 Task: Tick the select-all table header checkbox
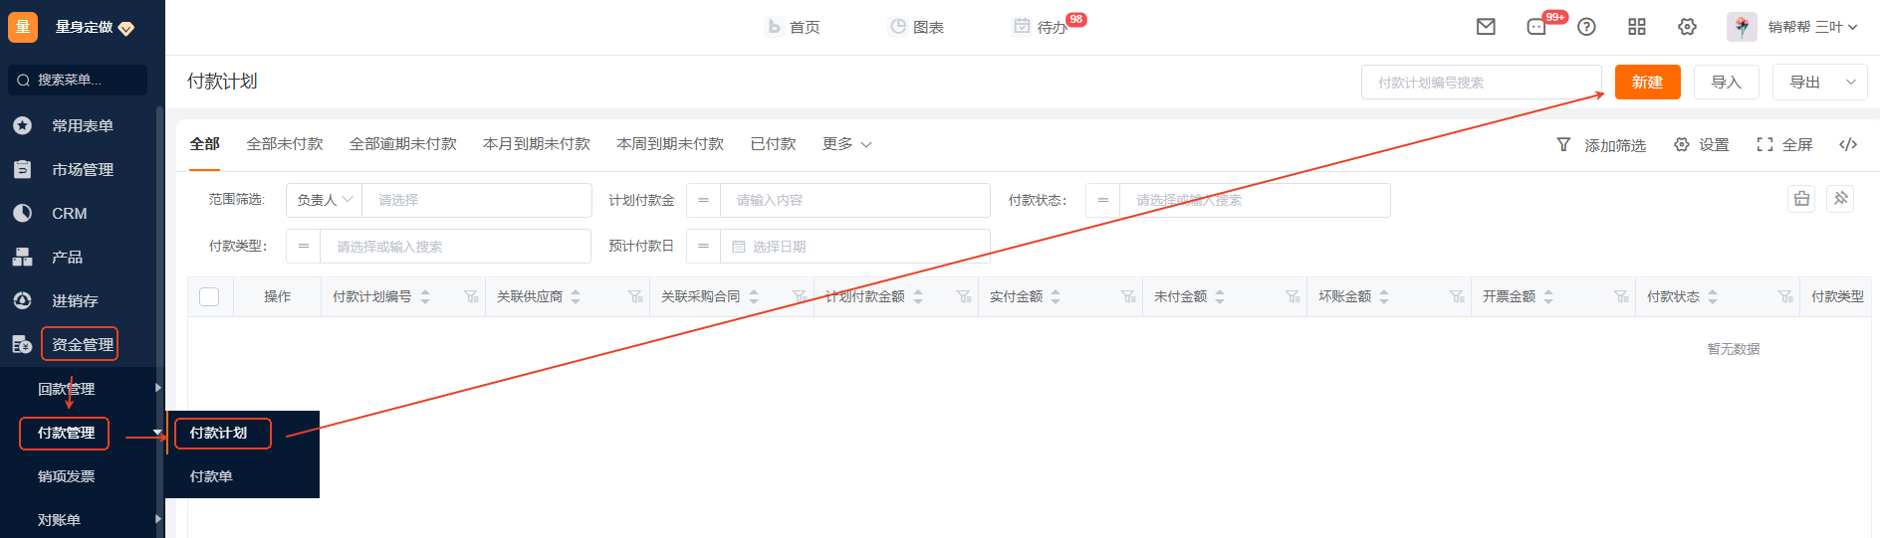coord(209,296)
